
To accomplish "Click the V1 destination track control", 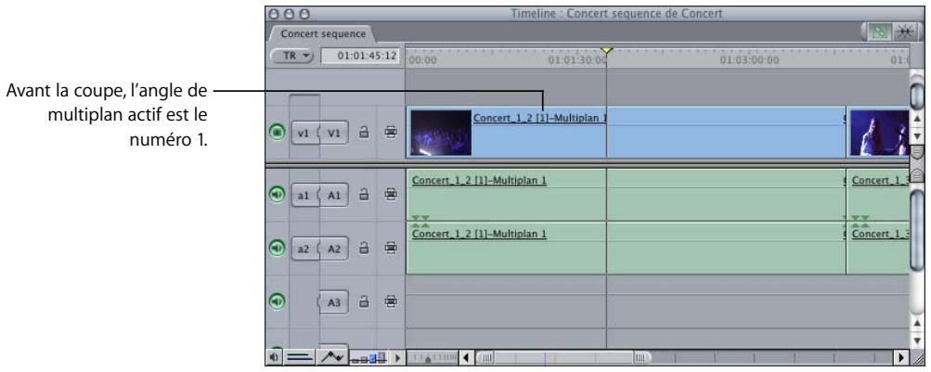I will tap(334, 133).
